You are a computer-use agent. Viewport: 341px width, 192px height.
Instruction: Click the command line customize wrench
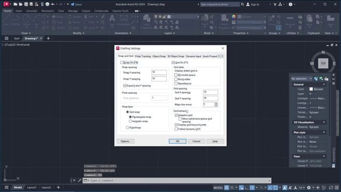click(79, 180)
